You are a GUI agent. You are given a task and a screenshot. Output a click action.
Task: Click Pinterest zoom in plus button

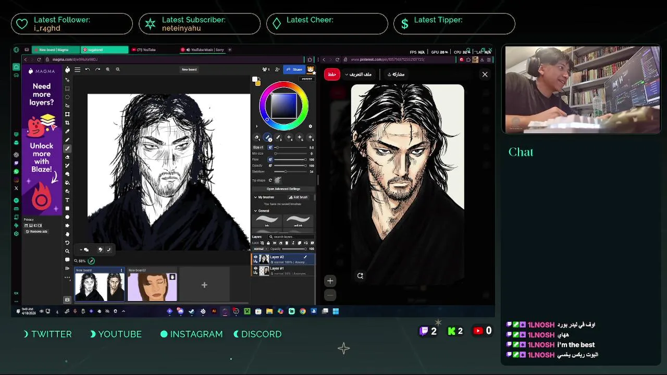click(x=330, y=281)
